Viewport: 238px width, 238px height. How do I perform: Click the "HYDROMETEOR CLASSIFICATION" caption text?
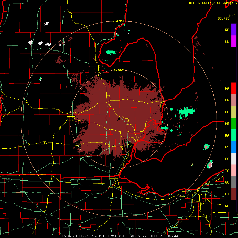click(x=93, y=236)
